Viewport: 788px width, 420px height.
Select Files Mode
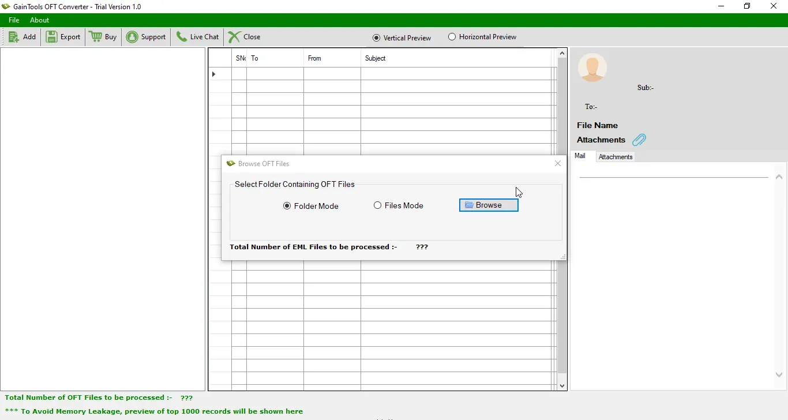(x=378, y=205)
